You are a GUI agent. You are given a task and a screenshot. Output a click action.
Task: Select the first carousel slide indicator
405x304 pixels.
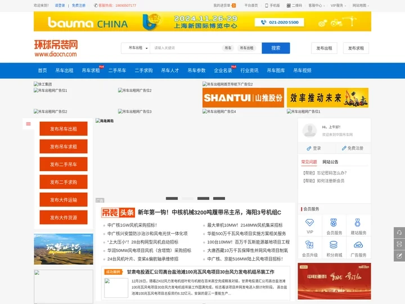(172, 198)
